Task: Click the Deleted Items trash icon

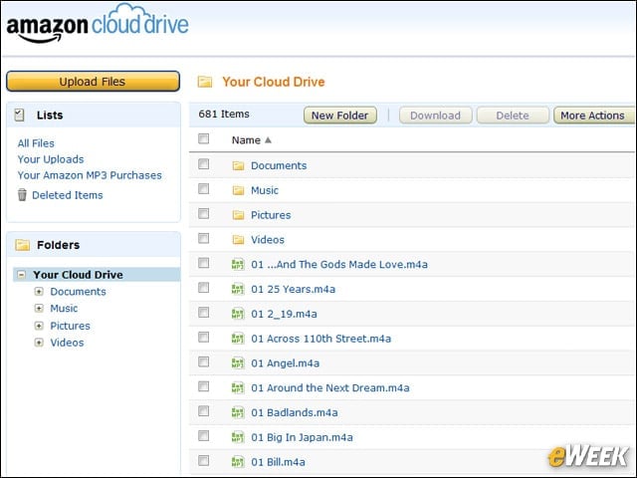Action: 22,195
